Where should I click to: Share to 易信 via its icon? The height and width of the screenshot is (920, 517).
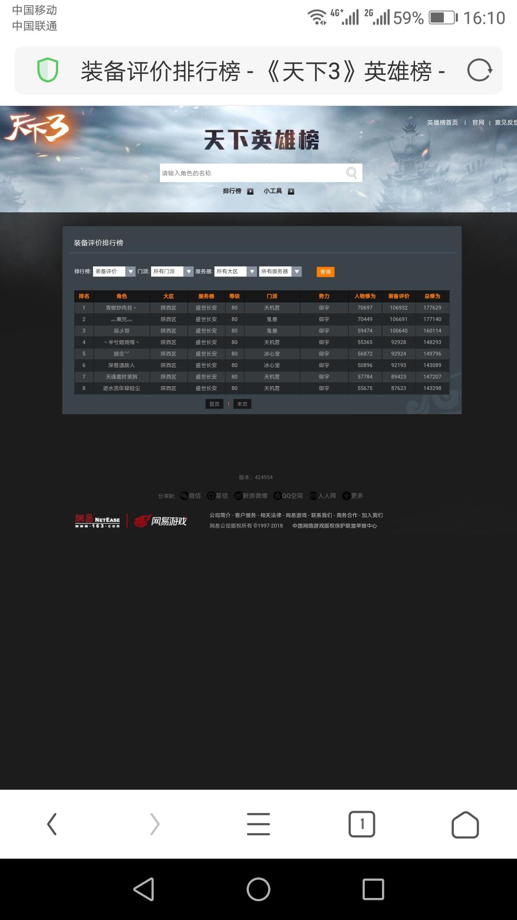[x=211, y=495]
